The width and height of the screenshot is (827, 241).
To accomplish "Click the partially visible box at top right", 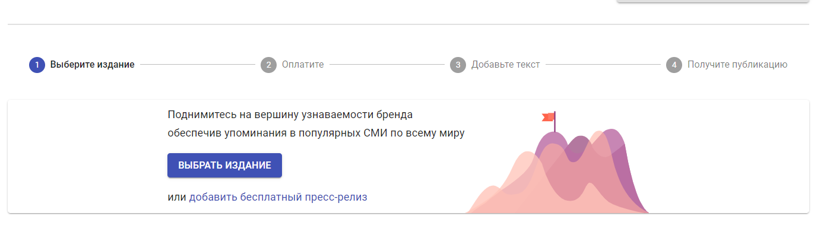I will tap(713, 1).
